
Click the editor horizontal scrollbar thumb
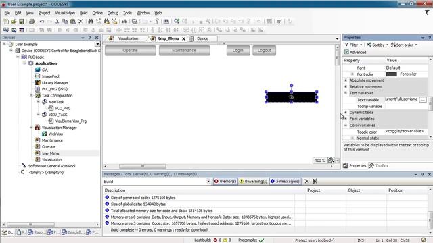tap(143, 166)
